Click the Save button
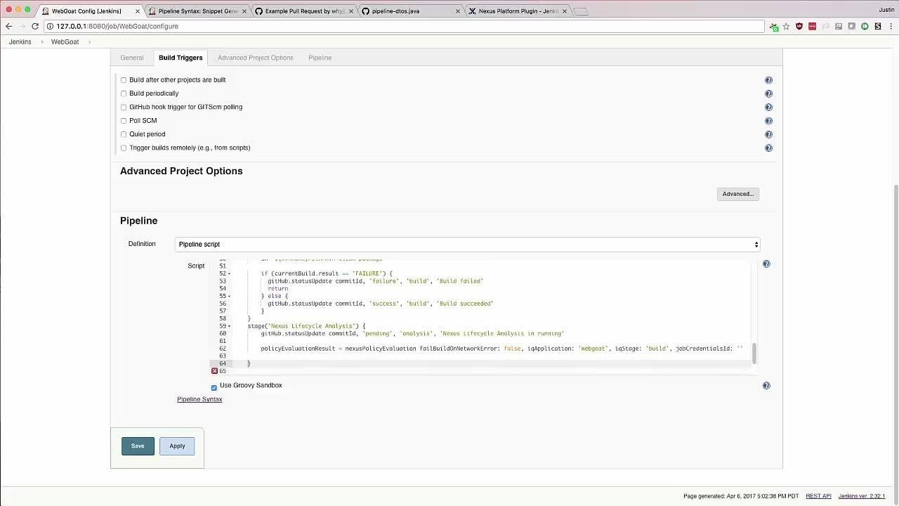Image resolution: width=899 pixels, height=506 pixels. tap(138, 446)
